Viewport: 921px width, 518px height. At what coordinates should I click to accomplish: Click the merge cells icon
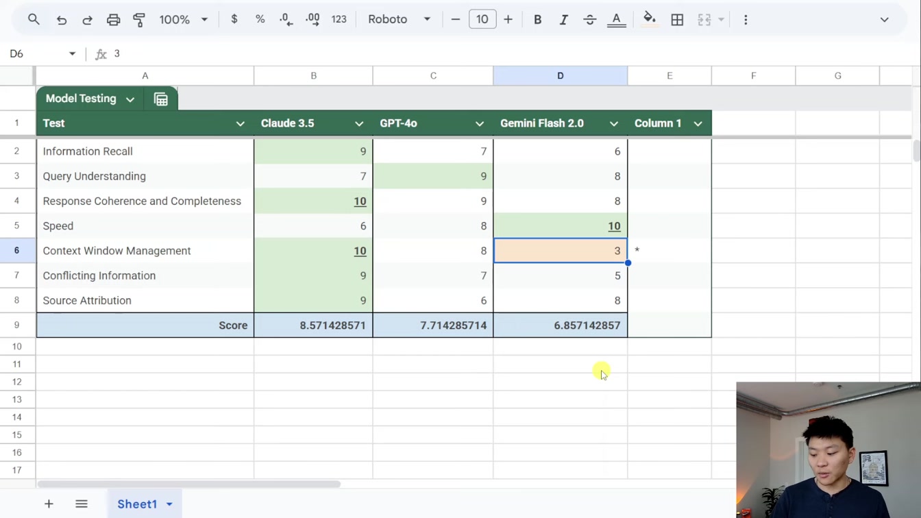coord(704,20)
